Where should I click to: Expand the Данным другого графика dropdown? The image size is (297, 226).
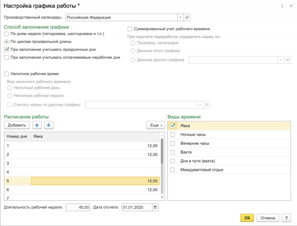(x=281, y=60)
